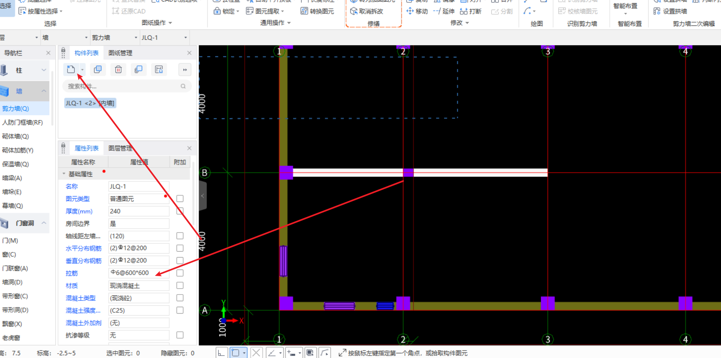Tick the 图元类型 attach checkbox
Image resolution: width=721 pixels, height=358 pixels.
[180, 198]
